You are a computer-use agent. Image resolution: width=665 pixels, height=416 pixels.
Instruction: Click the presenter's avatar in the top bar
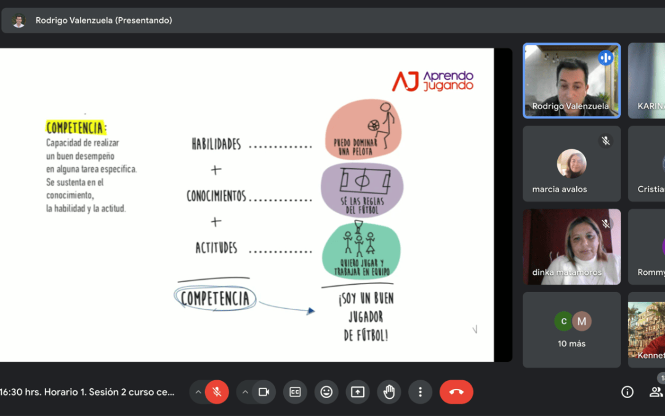point(18,20)
